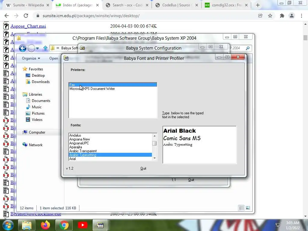Switch to comdlg32.ocx tab
The image size is (308, 231).
(x=226, y=5)
